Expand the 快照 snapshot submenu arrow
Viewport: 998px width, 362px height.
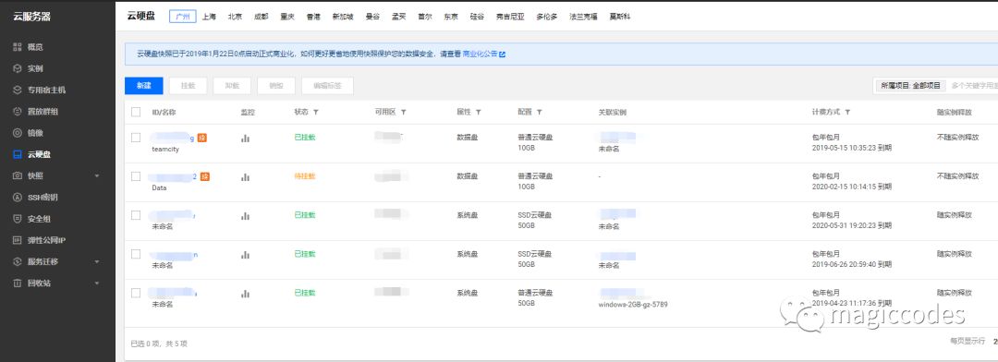click(x=97, y=176)
